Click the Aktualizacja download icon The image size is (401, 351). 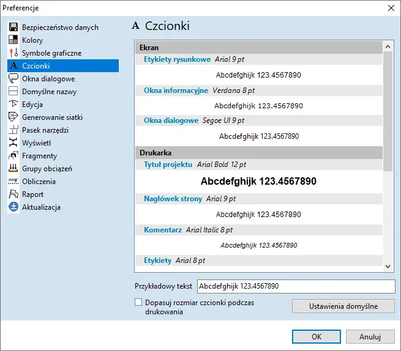pos(13,207)
